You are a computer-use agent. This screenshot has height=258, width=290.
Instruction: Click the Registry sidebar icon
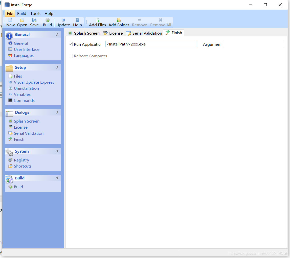click(x=10, y=160)
